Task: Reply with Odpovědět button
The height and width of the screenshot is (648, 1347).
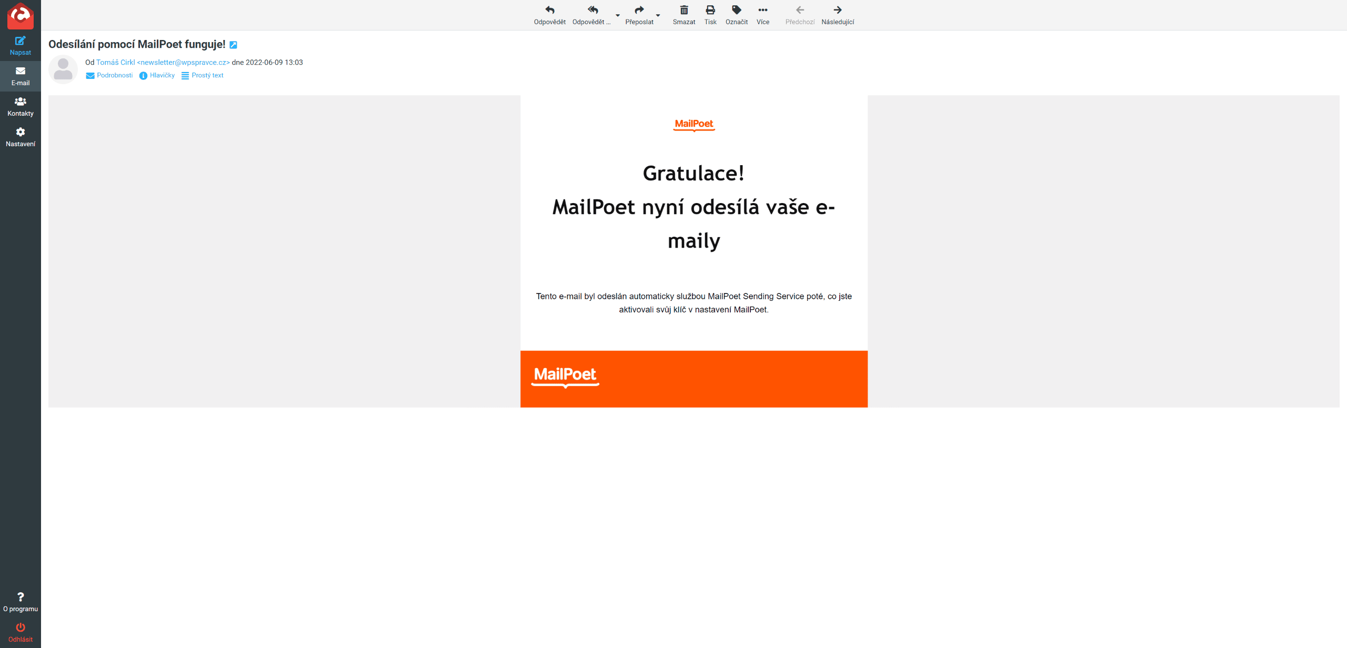Action: coord(549,15)
